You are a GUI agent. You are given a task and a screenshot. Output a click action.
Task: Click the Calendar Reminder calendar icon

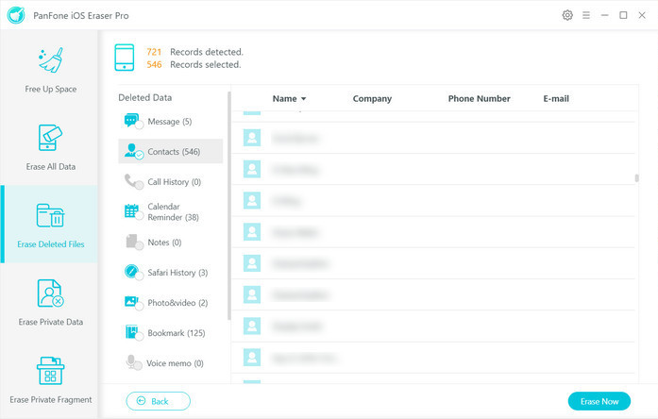(x=131, y=210)
